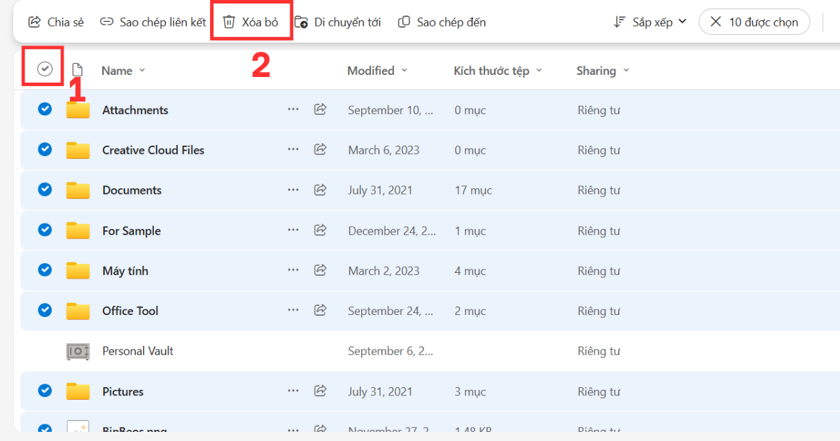Uncheck the Office Tool folder selection
The image size is (840, 441).
[44, 310]
